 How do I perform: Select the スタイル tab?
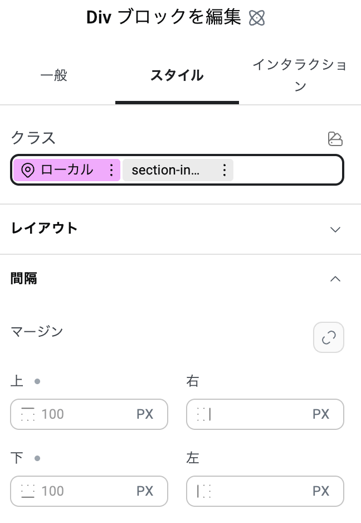coord(177,76)
